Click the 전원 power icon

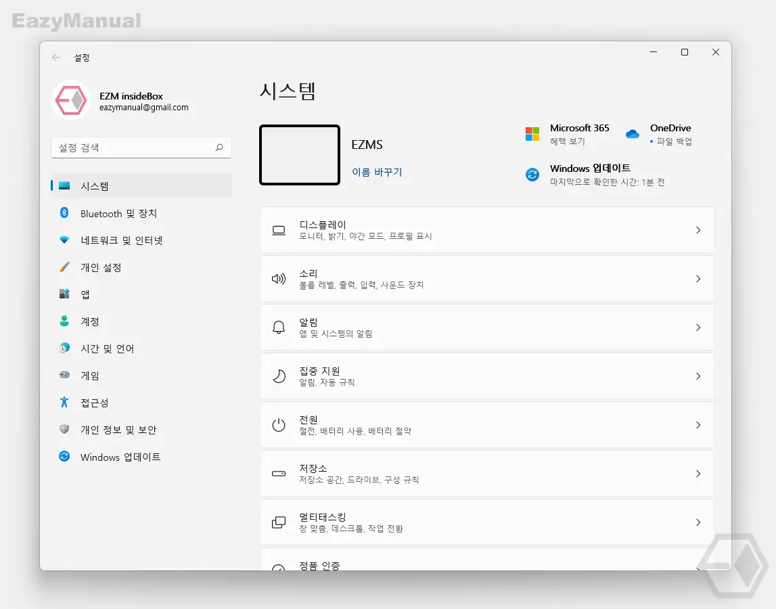(279, 425)
